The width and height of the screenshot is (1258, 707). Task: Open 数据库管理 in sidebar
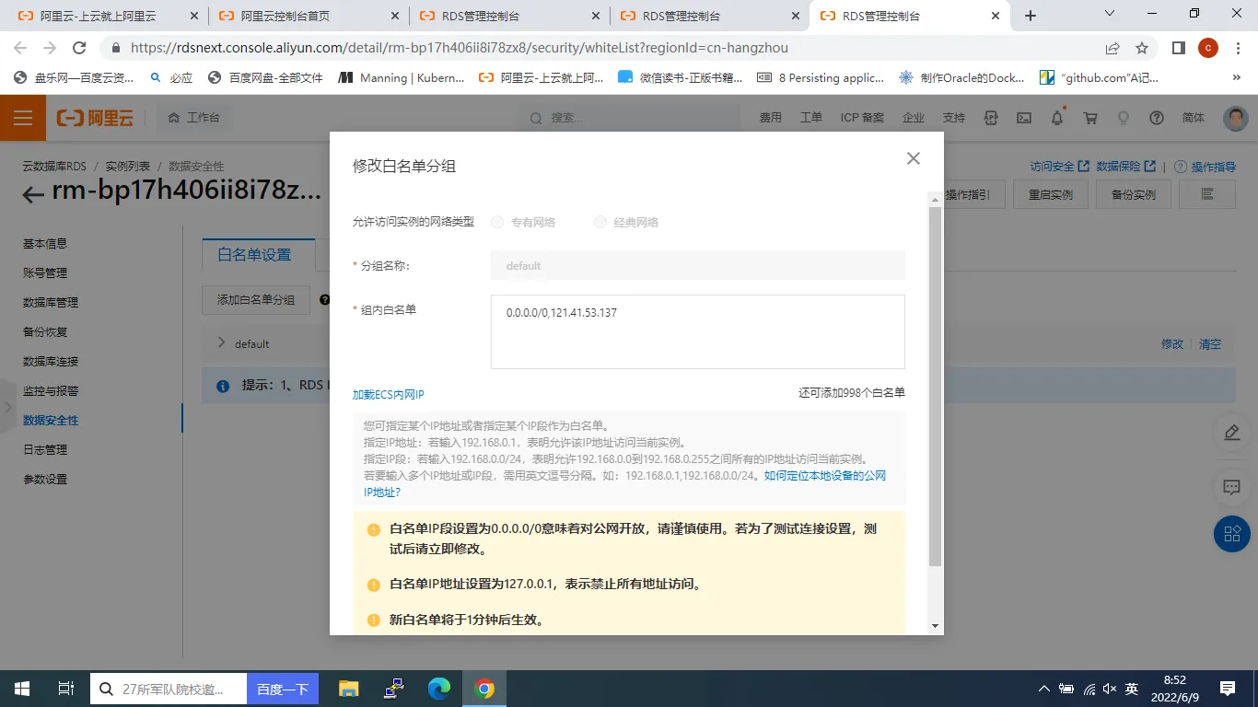[51, 302]
